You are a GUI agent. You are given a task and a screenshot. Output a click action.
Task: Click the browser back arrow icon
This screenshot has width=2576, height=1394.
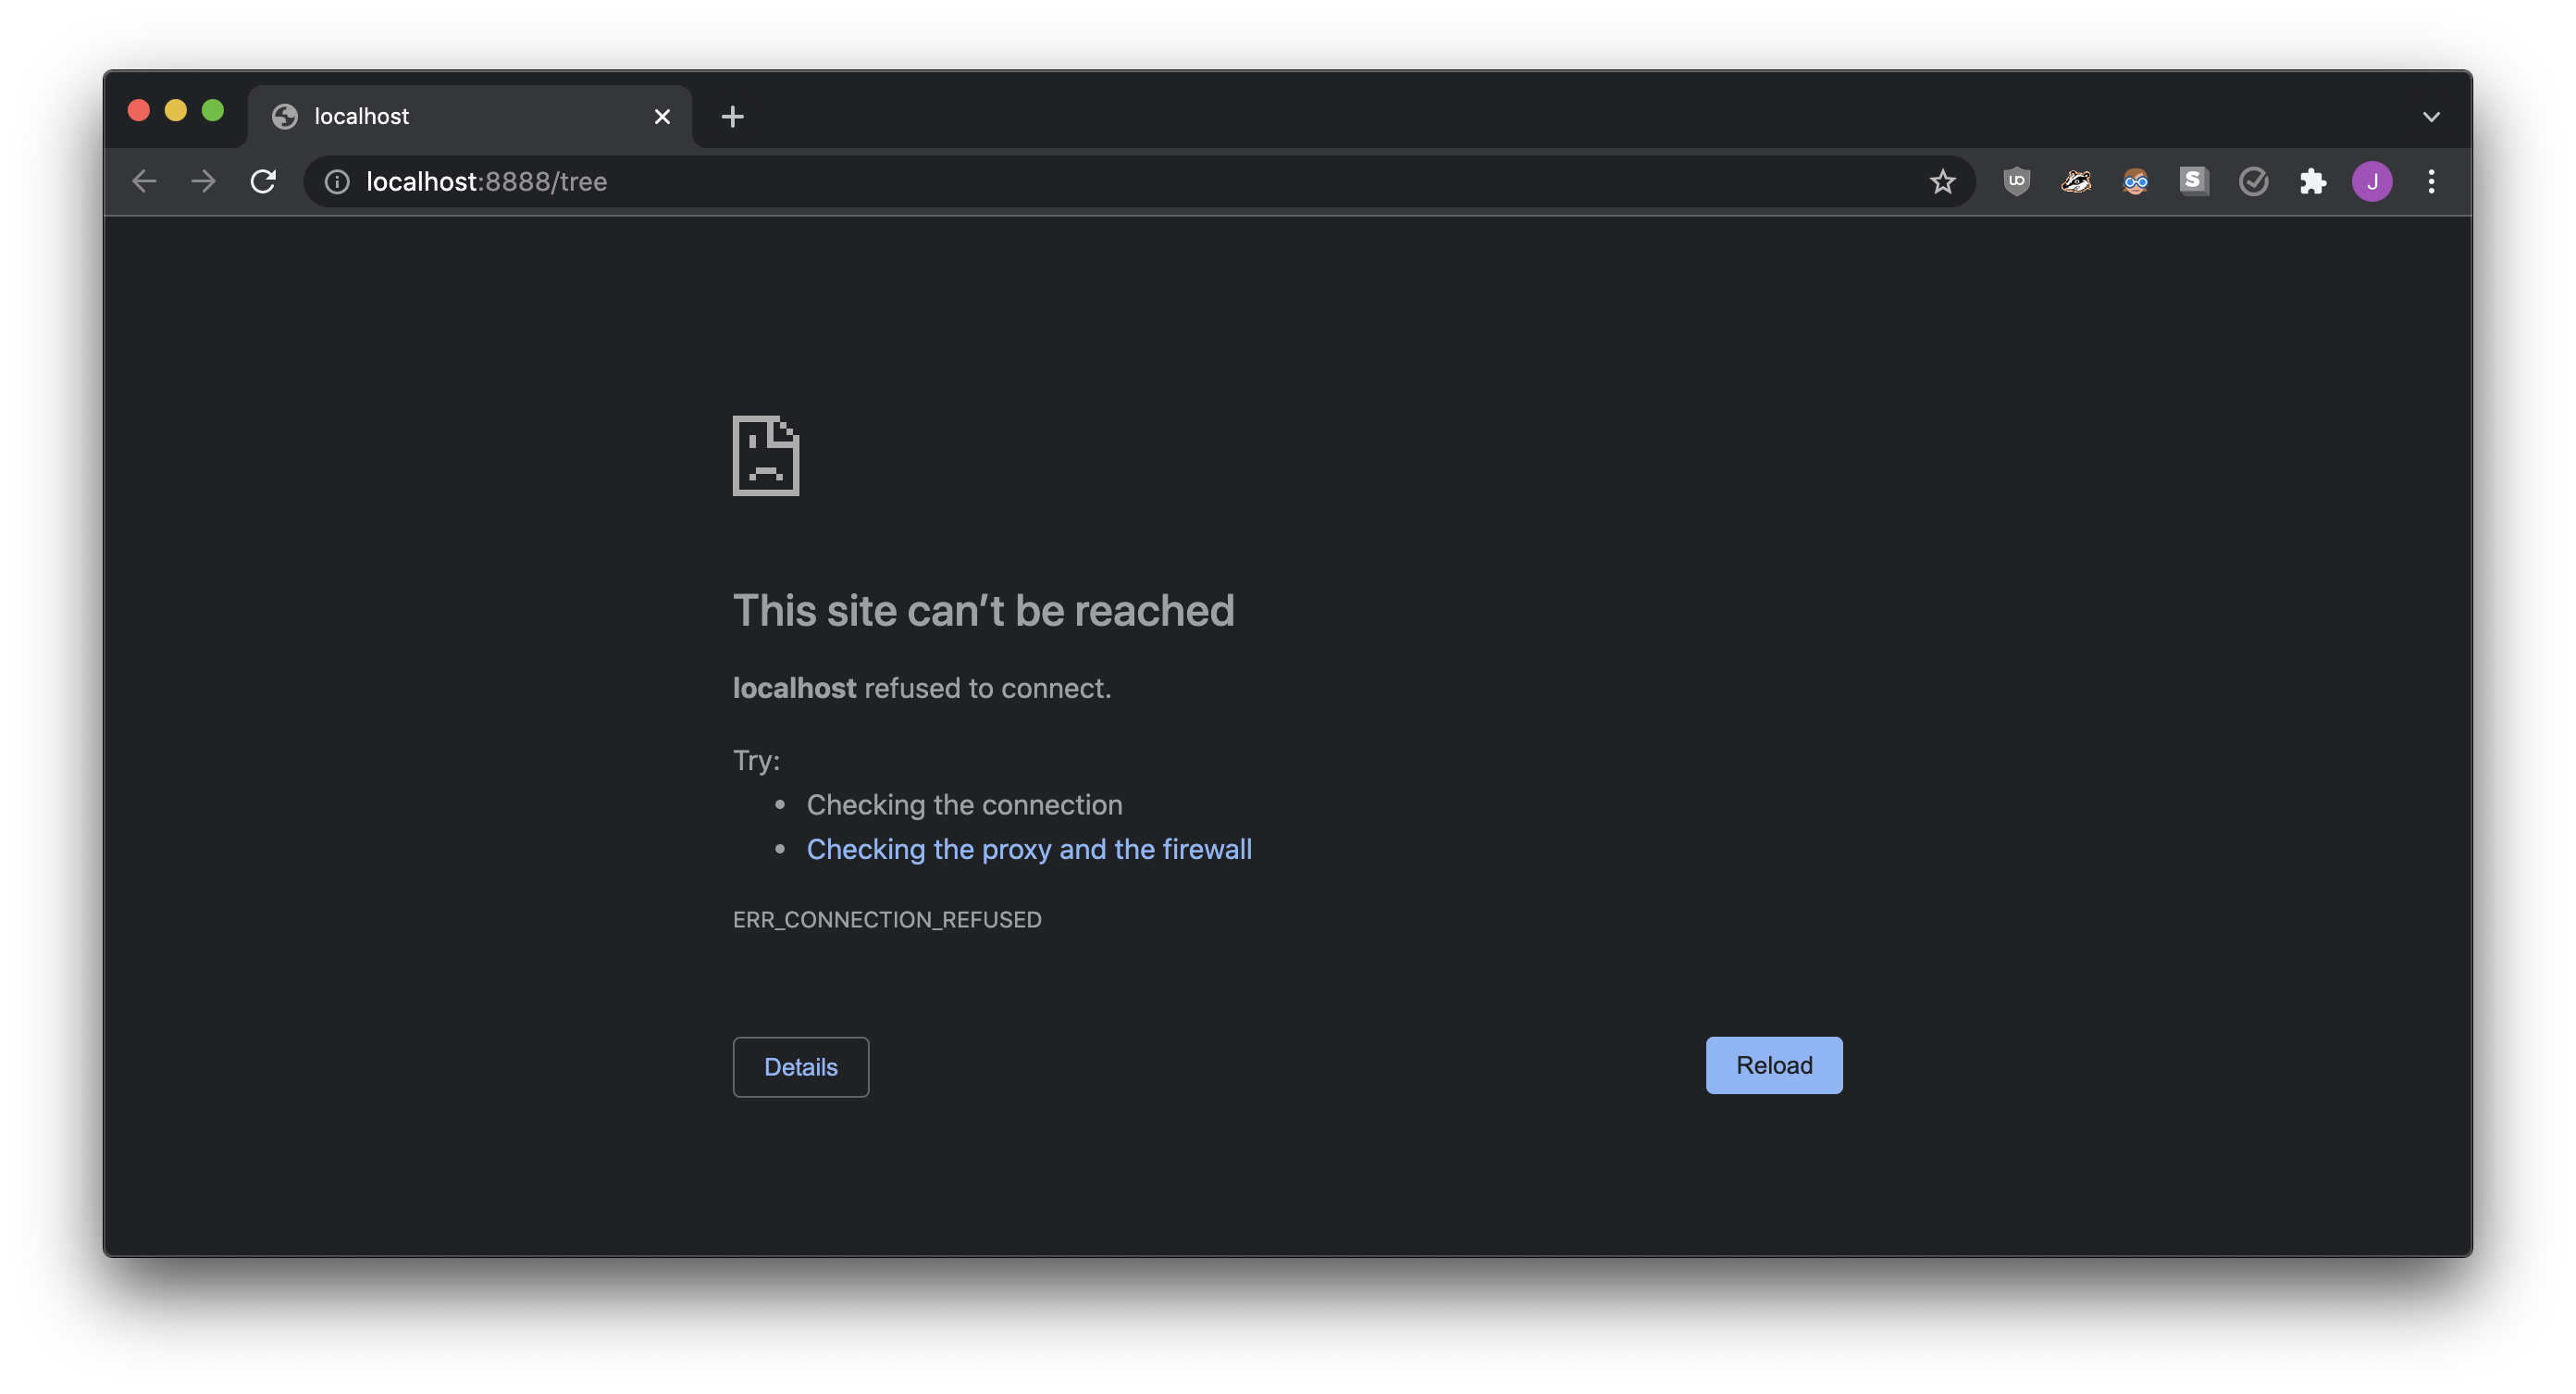[x=144, y=180]
